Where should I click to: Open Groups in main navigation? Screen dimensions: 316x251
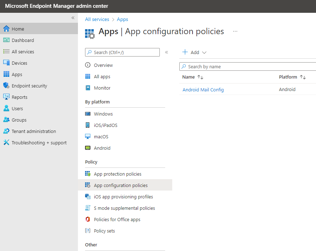[39, 119]
